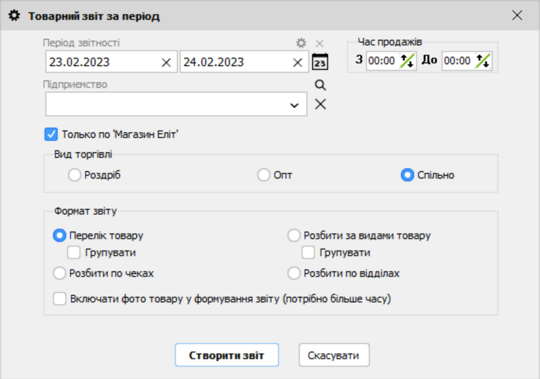The image size is (540, 379).
Task: Clear the Підприємство field with the X icon
Action: 320,104
